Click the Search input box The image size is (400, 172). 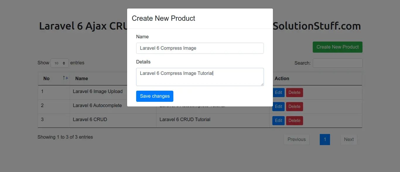pos(337,63)
